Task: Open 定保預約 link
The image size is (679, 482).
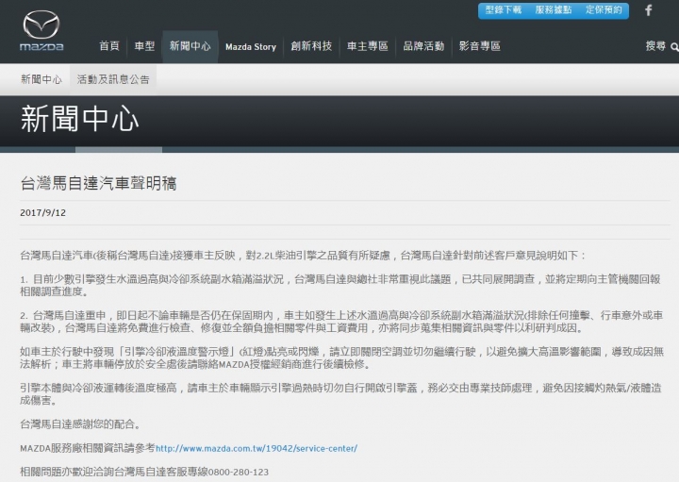Action: tap(604, 10)
